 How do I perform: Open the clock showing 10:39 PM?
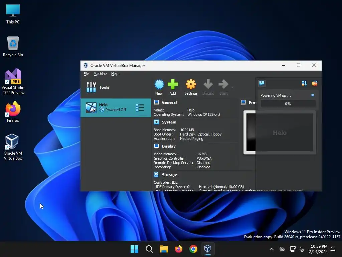point(318,249)
